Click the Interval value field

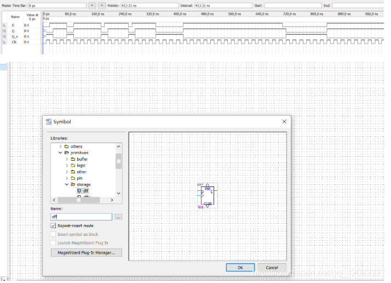pyautogui.click(x=223, y=5)
